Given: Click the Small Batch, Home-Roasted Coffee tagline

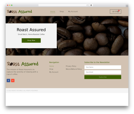Looking at the screenshot, I should [31, 34].
